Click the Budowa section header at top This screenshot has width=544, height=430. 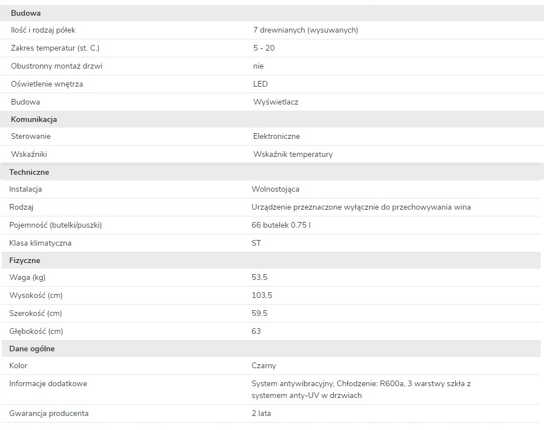click(x=26, y=13)
